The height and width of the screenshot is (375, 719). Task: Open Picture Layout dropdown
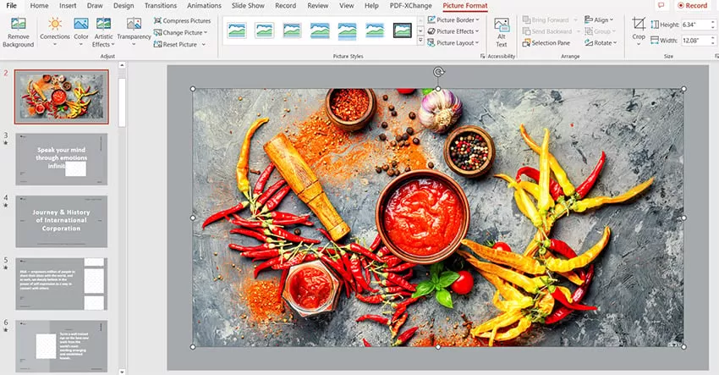pyautogui.click(x=453, y=42)
